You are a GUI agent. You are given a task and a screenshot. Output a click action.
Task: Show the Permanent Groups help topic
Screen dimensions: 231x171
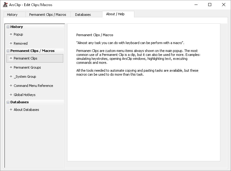(x=27, y=67)
